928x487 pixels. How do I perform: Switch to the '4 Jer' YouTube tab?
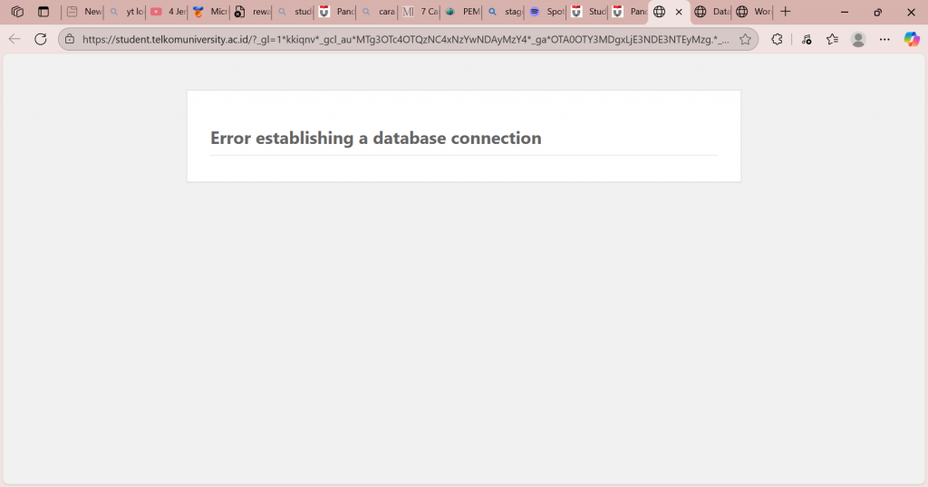[168, 12]
